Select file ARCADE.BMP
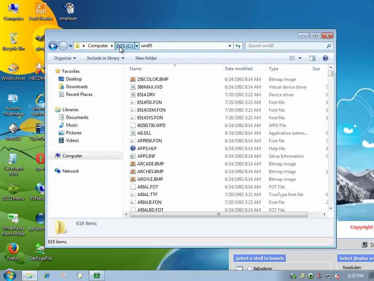The image size is (374, 281). [x=150, y=164]
